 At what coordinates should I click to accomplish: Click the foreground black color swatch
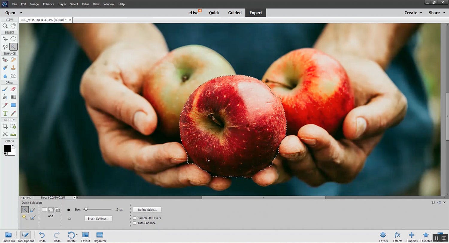7,148
